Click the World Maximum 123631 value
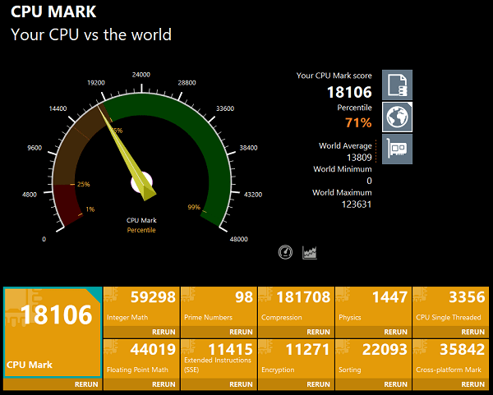The height and width of the screenshot is (395, 493). point(357,204)
